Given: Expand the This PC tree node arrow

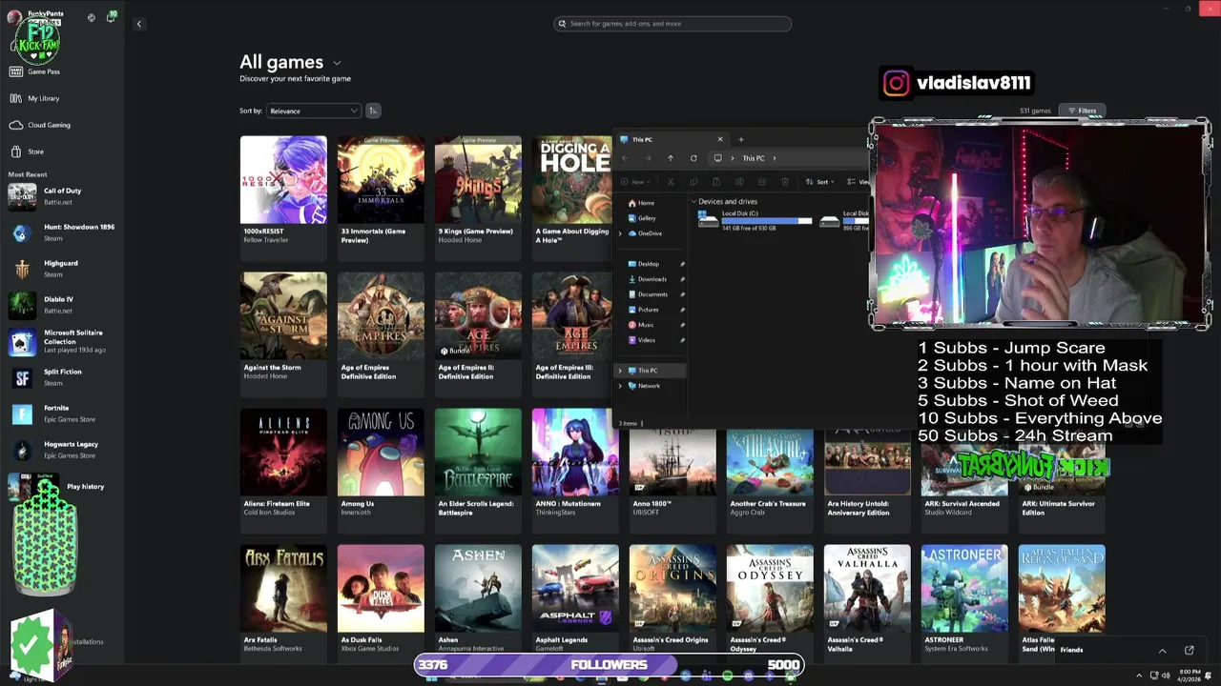Looking at the screenshot, I should pyautogui.click(x=620, y=371).
